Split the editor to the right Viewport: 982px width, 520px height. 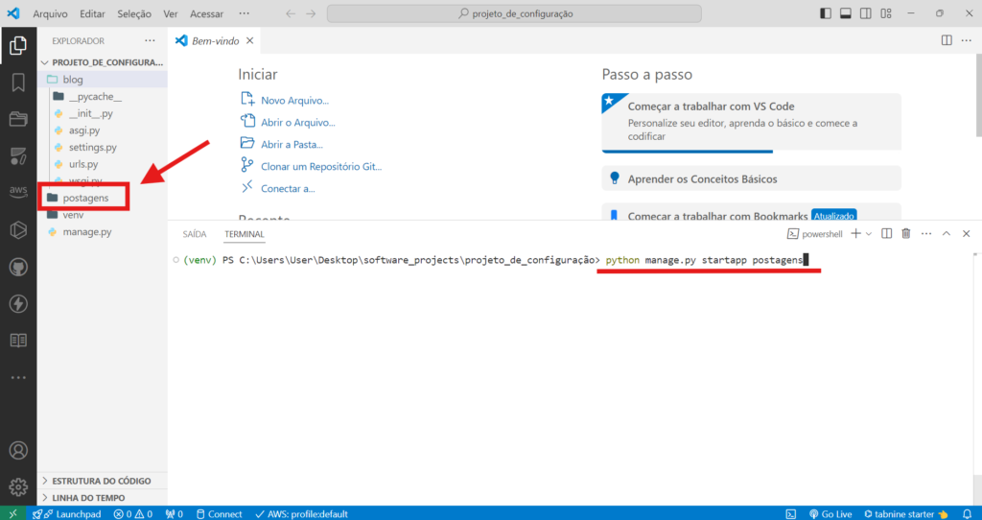(947, 40)
